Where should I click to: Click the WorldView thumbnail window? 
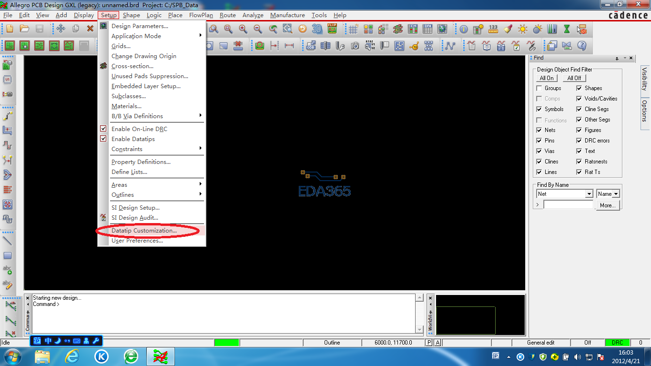[x=480, y=315]
